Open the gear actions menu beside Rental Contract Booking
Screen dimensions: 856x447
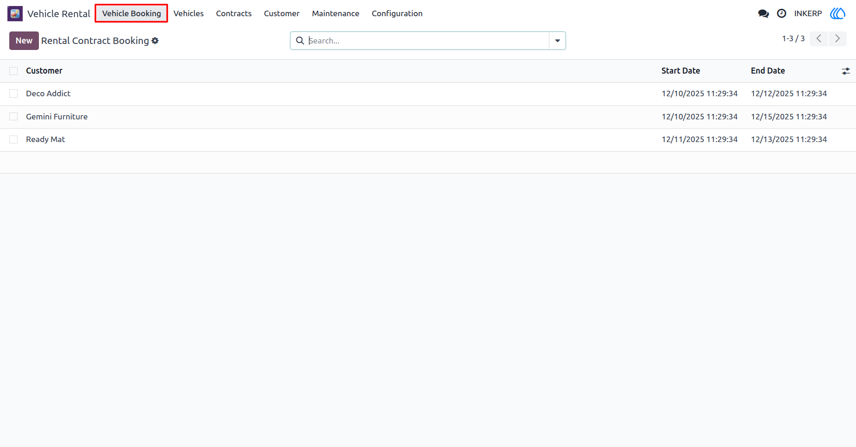[155, 41]
